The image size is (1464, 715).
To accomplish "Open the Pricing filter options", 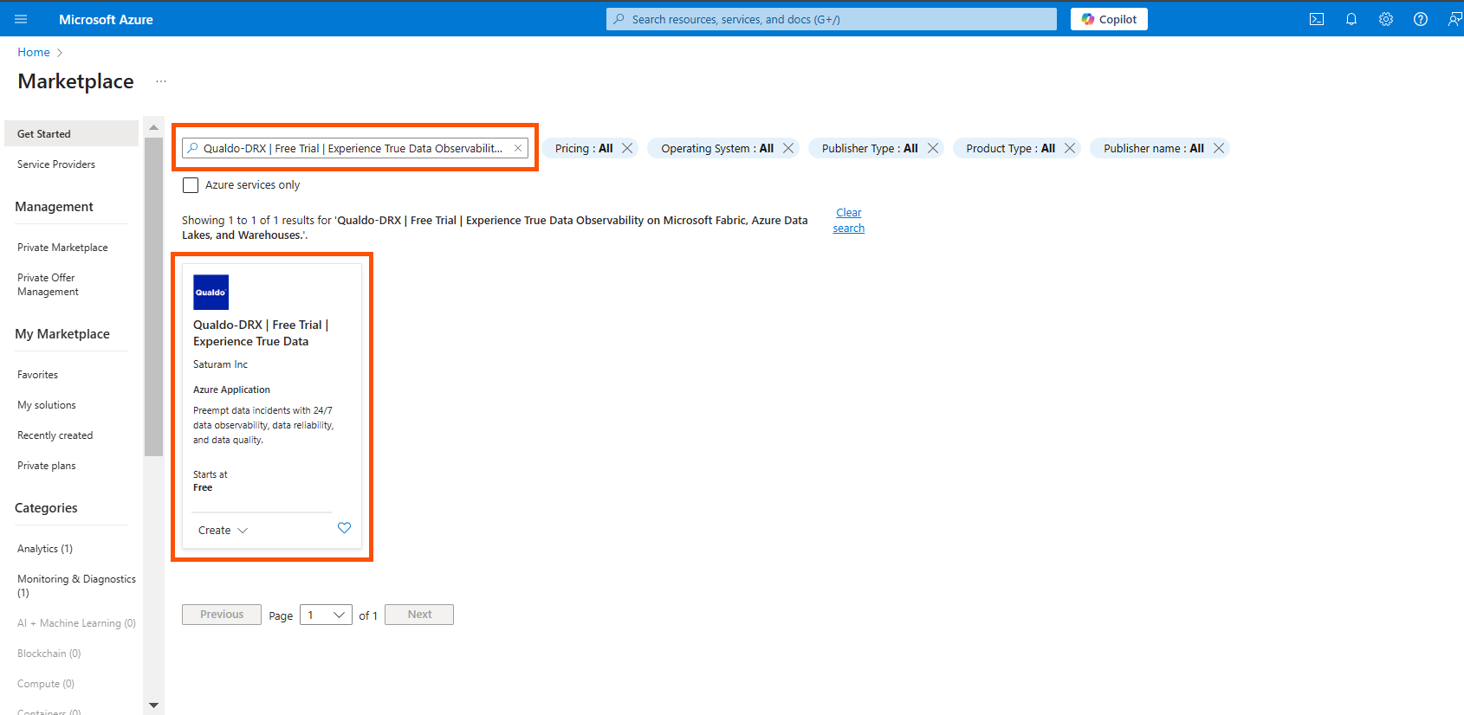I will click(x=584, y=148).
